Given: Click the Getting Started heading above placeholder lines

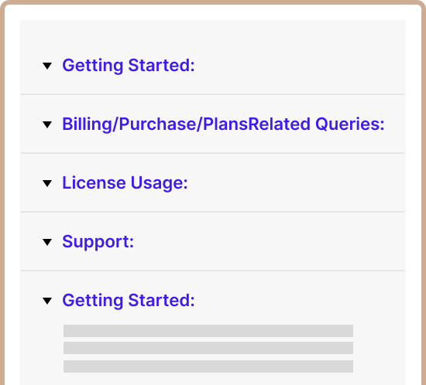Looking at the screenshot, I should pyautogui.click(x=129, y=301).
